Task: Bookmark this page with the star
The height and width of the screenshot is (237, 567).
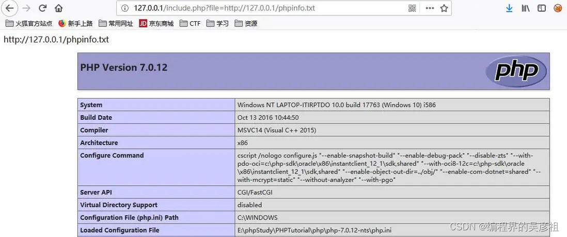Action: tap(444, 8)
